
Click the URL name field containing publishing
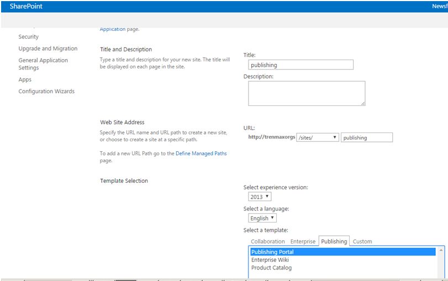click(x=367, y=137)
